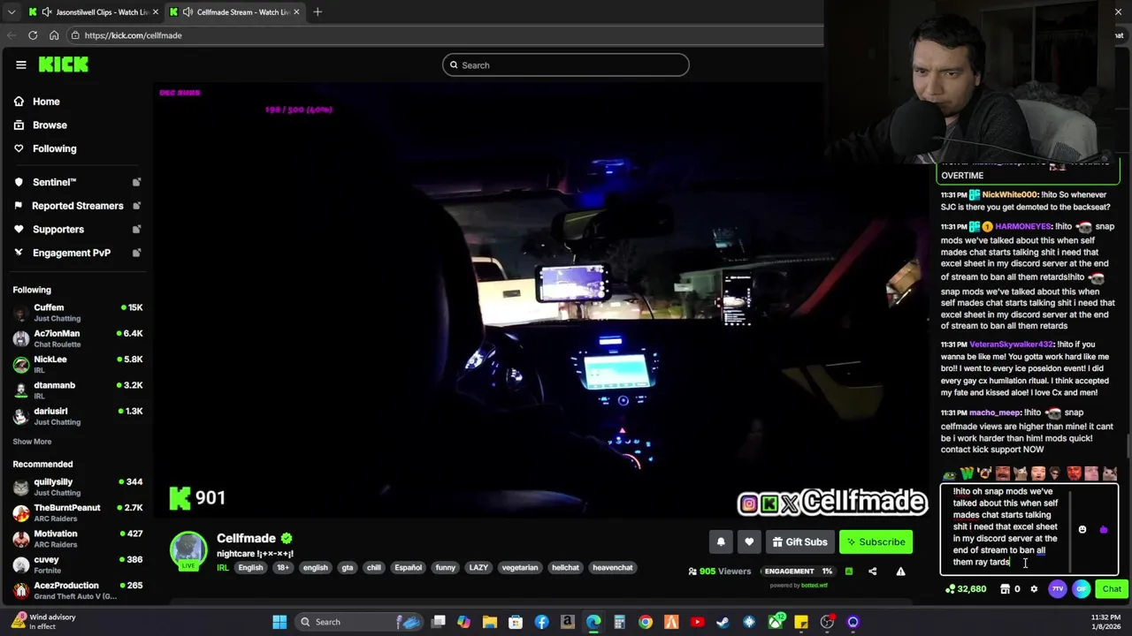This screenshot has width=1132, height=636.
Task: Click the Kick logo
Action: point(64,64)
